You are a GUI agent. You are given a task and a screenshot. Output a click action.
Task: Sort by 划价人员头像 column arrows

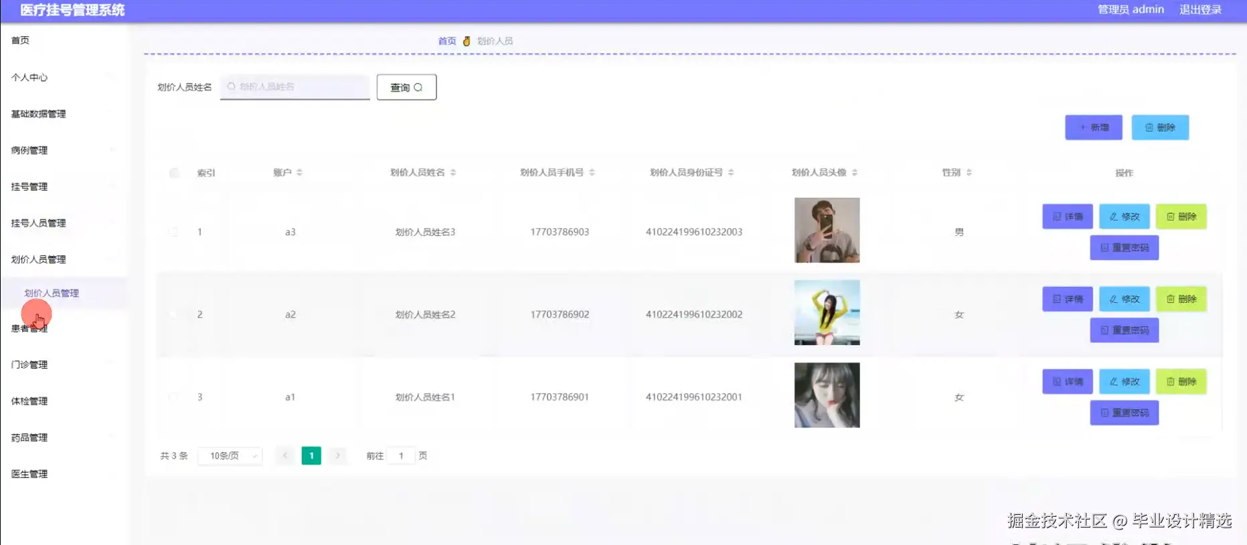coord(855,173)
